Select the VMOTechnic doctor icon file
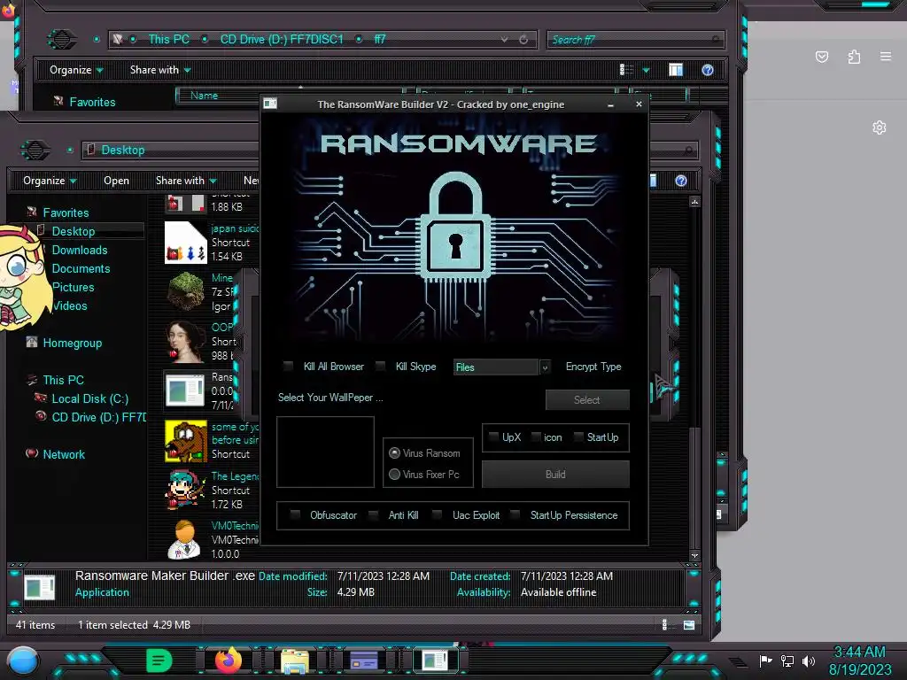The height and width of the screenshot is (680, 907). [184, 539]
